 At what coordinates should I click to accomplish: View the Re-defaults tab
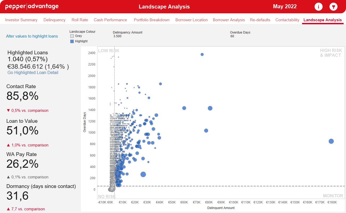260,20
